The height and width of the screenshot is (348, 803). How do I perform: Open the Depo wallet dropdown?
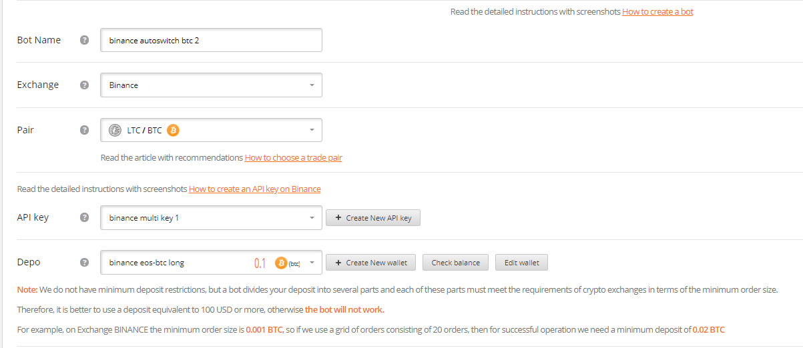[x=211, y=263]
